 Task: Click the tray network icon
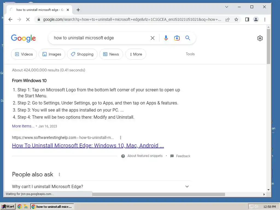251,207
